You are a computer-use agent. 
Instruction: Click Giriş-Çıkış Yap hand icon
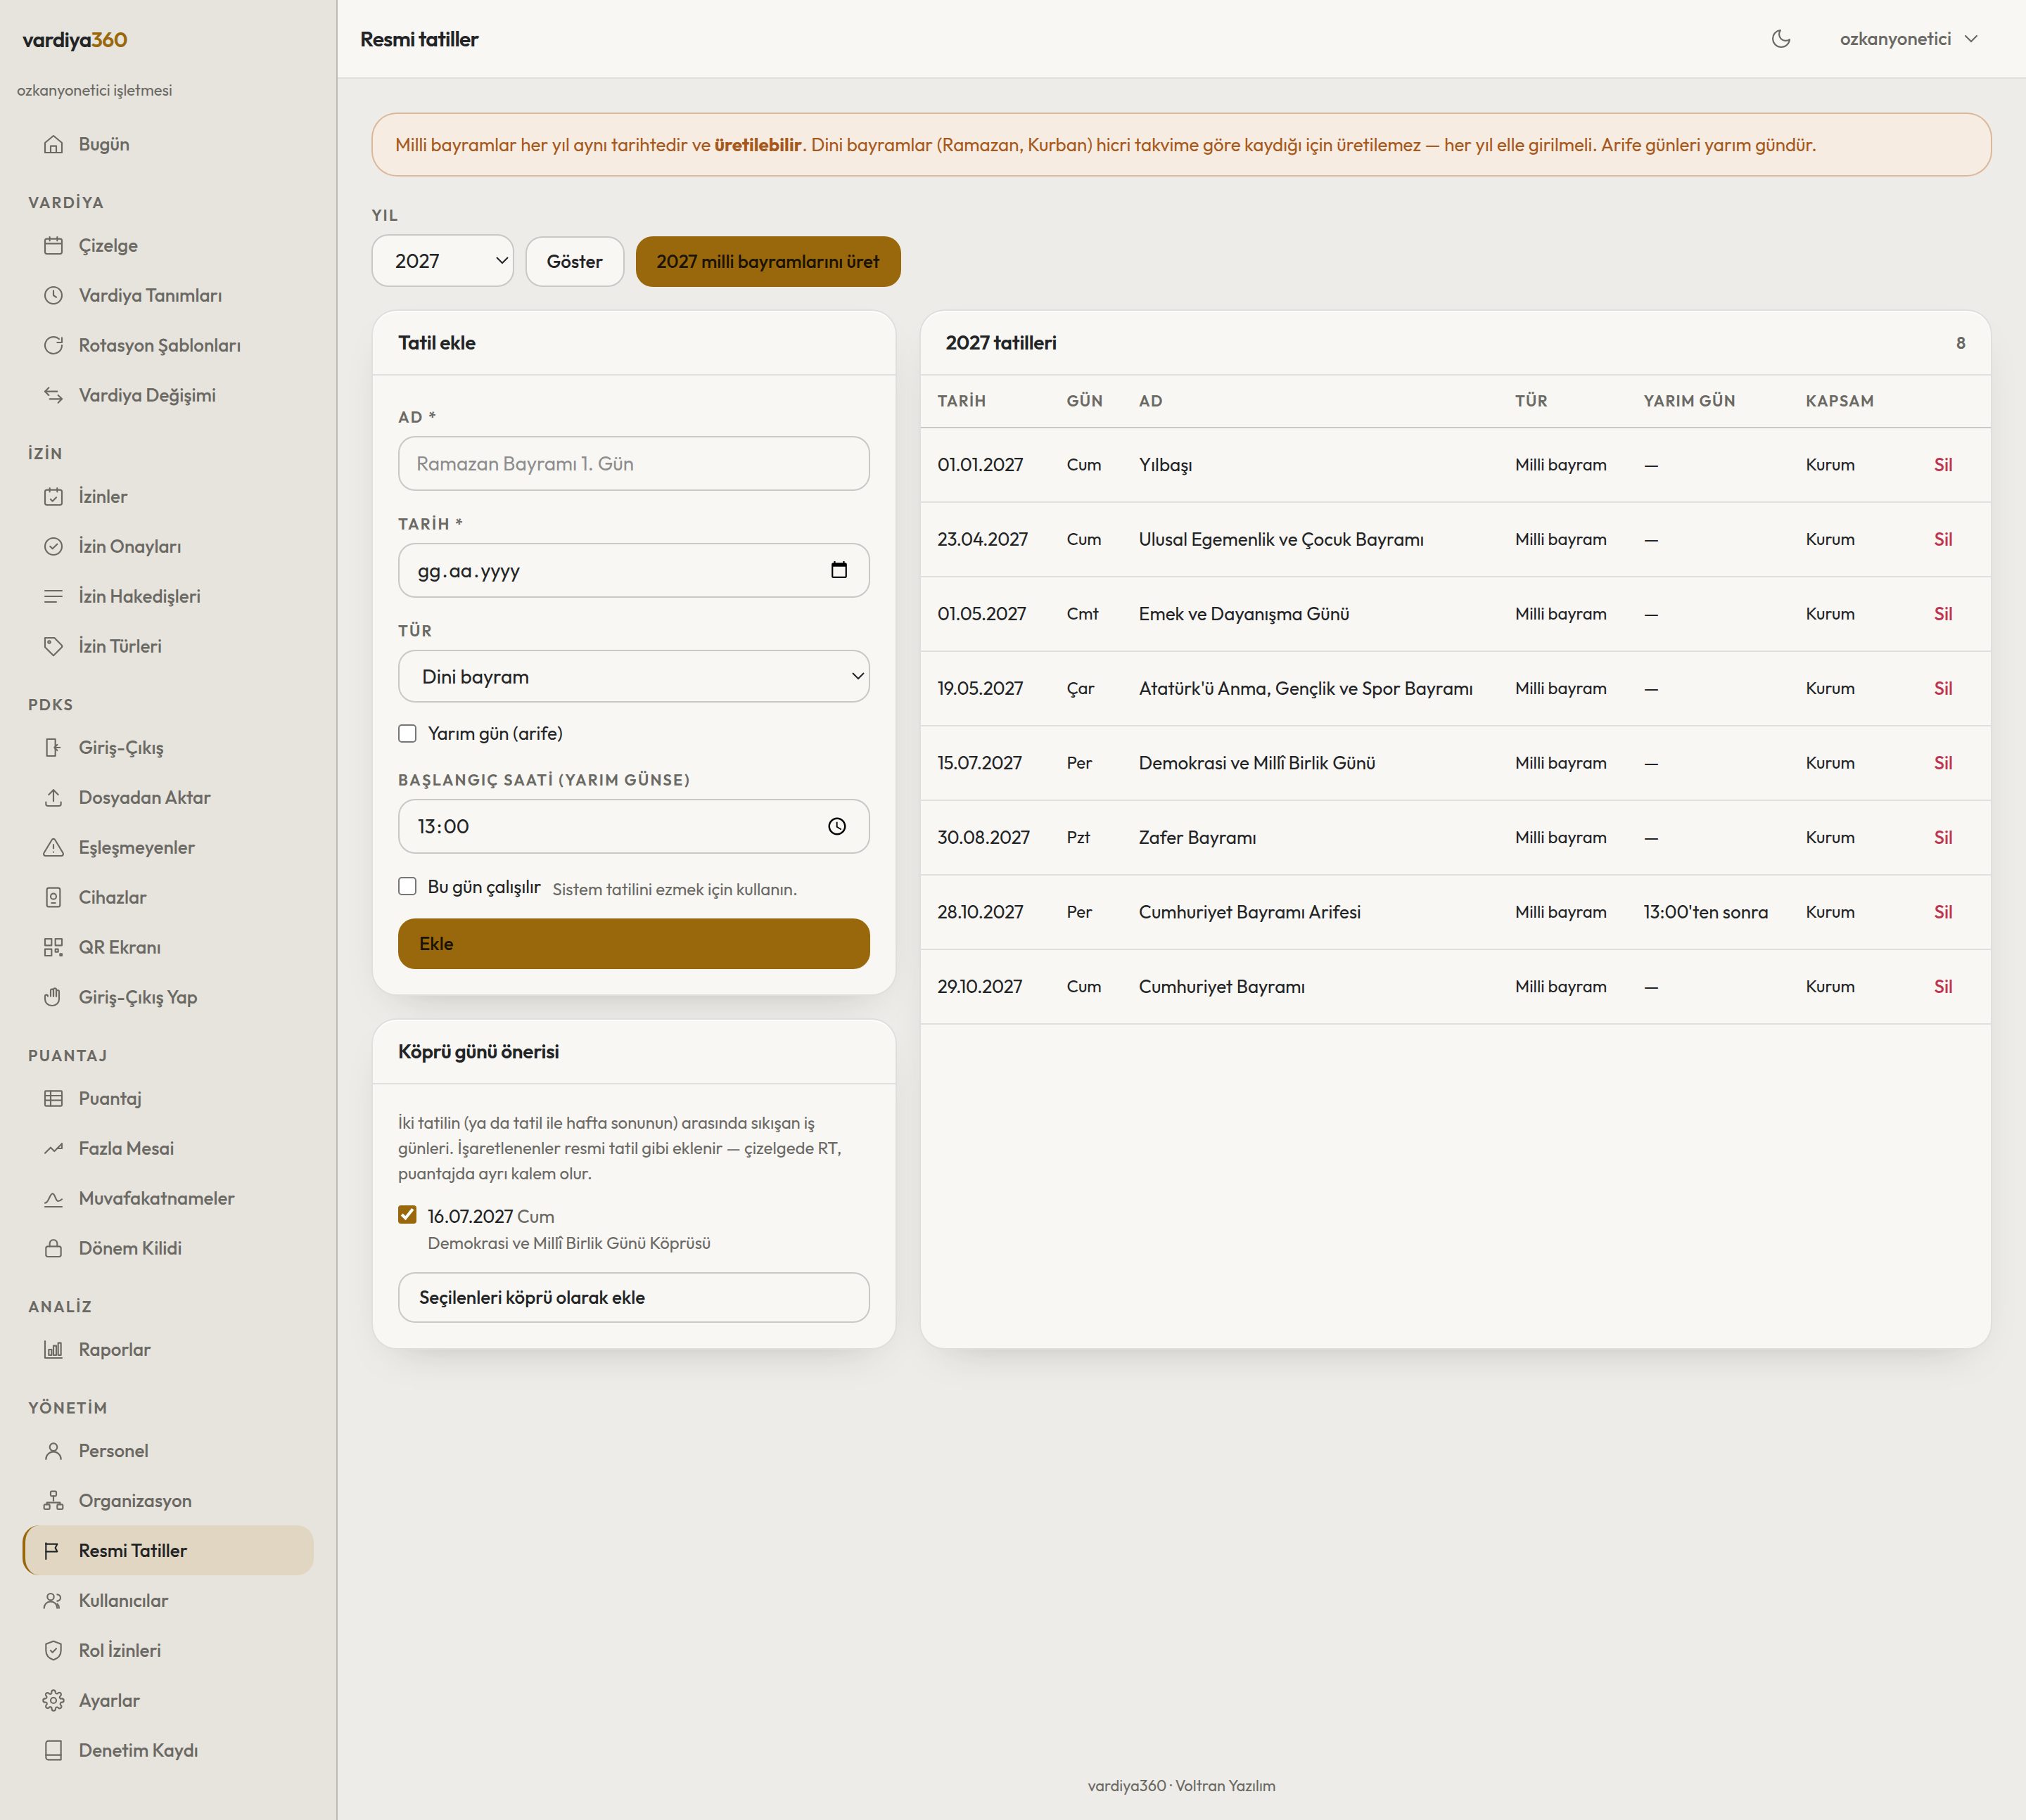click(54, 997)
